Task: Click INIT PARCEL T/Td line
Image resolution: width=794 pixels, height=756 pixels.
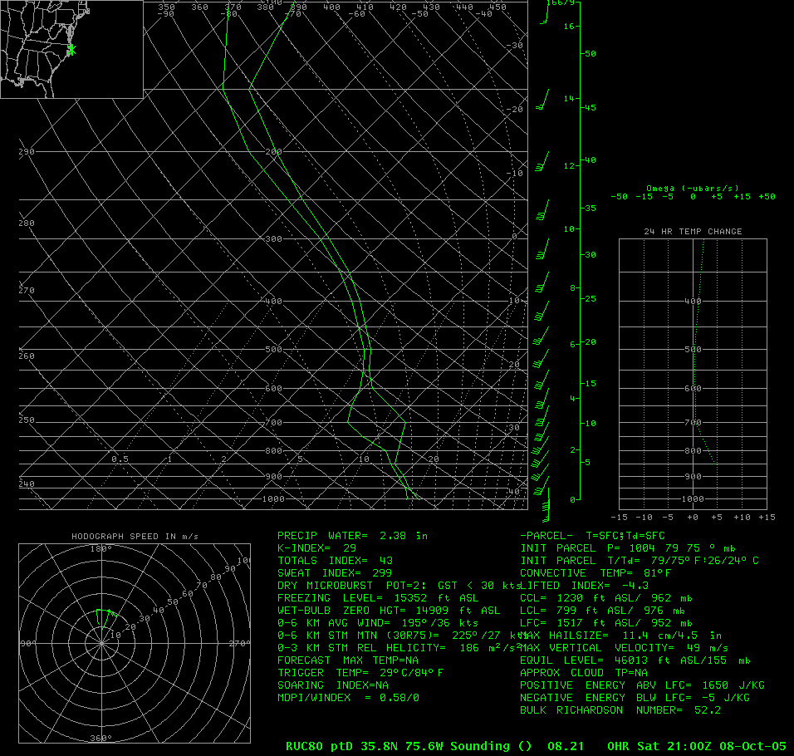Action: point(640,561)
